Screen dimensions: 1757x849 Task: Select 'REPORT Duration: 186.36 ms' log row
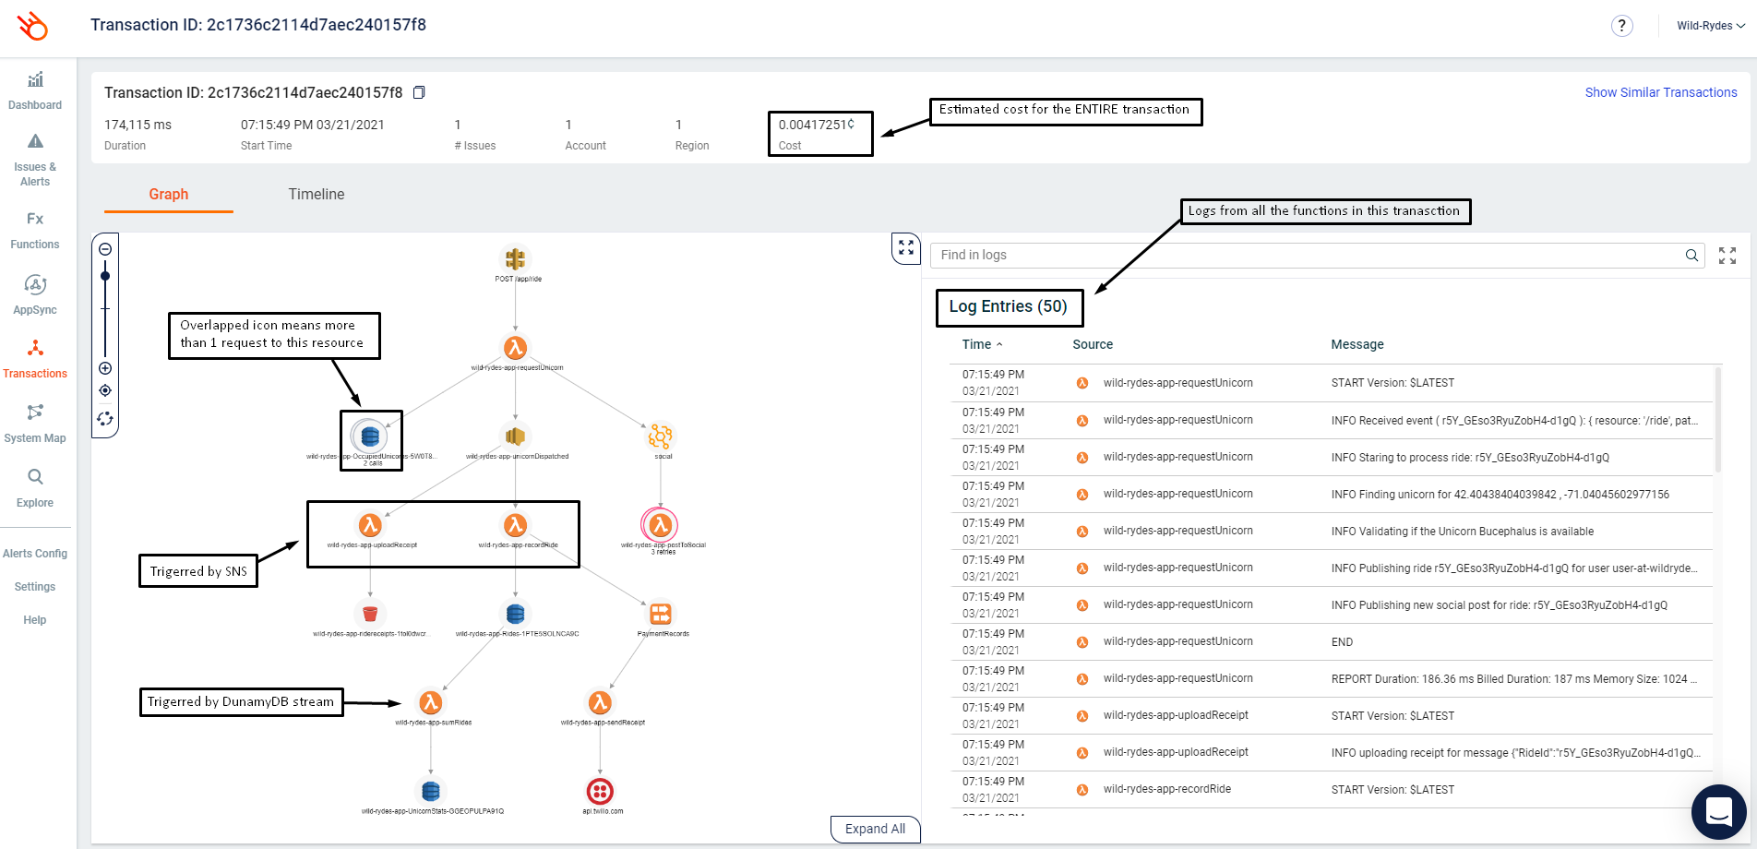click(1331, 678)
